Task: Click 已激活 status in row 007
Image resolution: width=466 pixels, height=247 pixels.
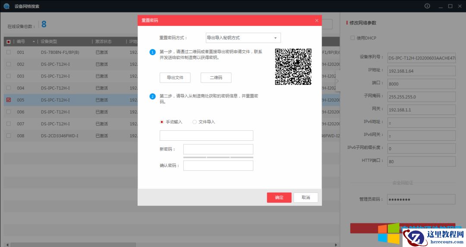Action: (102, 124)
